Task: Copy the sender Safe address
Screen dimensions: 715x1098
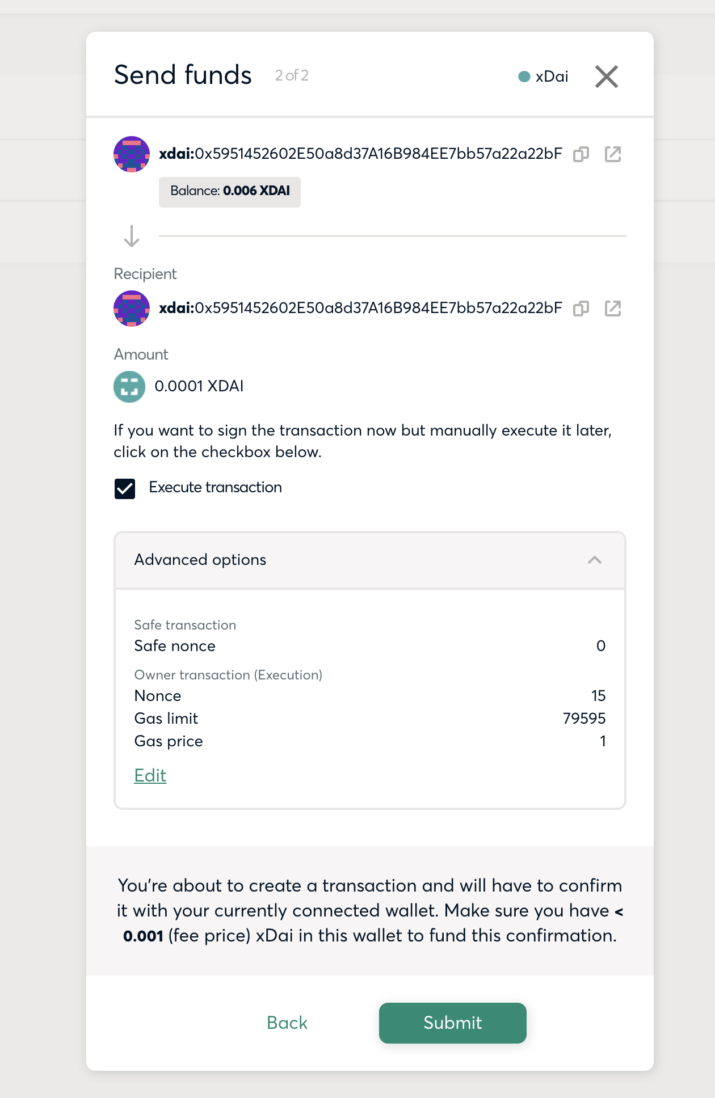Action: tap(581, 154)
